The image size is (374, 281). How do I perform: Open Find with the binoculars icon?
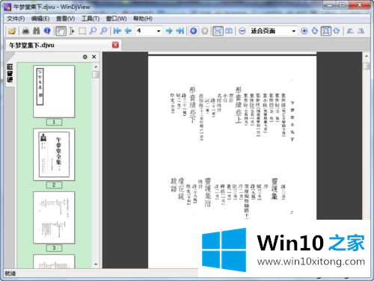point(37,31)
